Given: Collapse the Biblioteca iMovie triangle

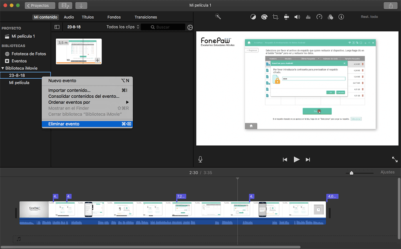Looking at the screenshot, I should point(3,68).
